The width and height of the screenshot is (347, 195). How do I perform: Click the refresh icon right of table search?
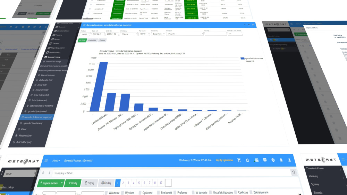(294, 172)
